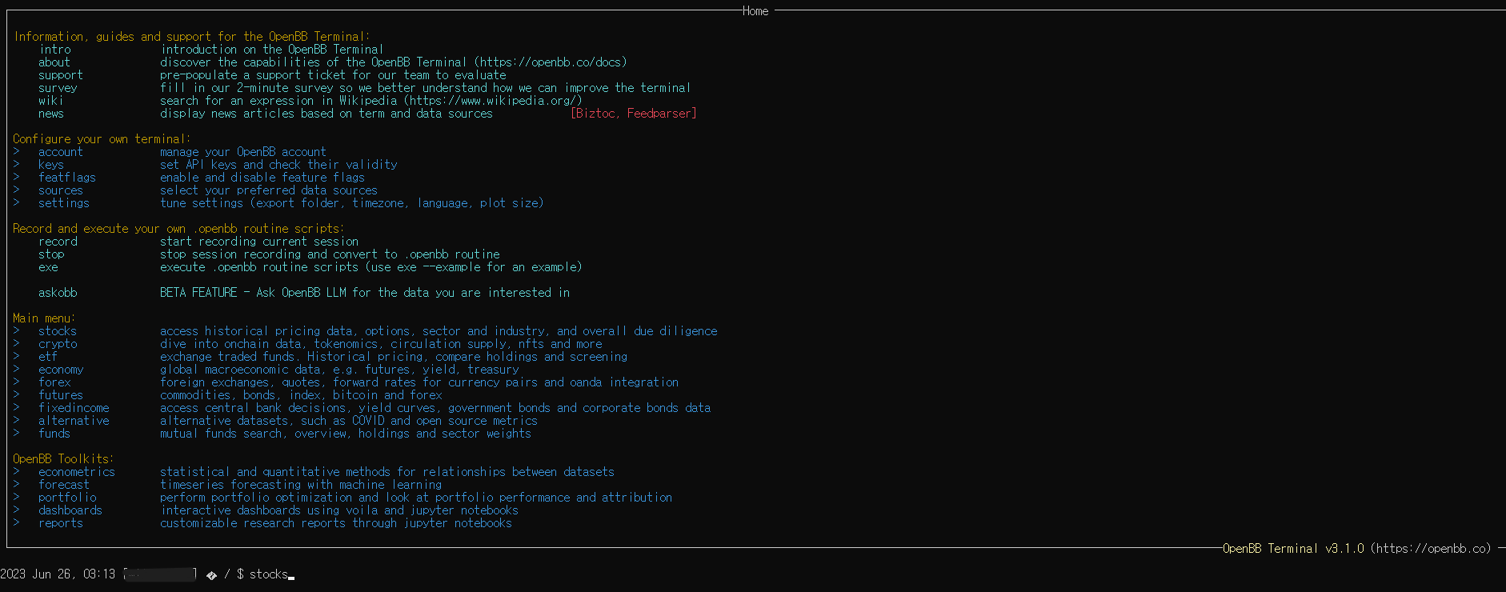1506x592 pixels.
Task: Click the arrow marker before 'fixedincome'
Action: (x=16, y=408)
